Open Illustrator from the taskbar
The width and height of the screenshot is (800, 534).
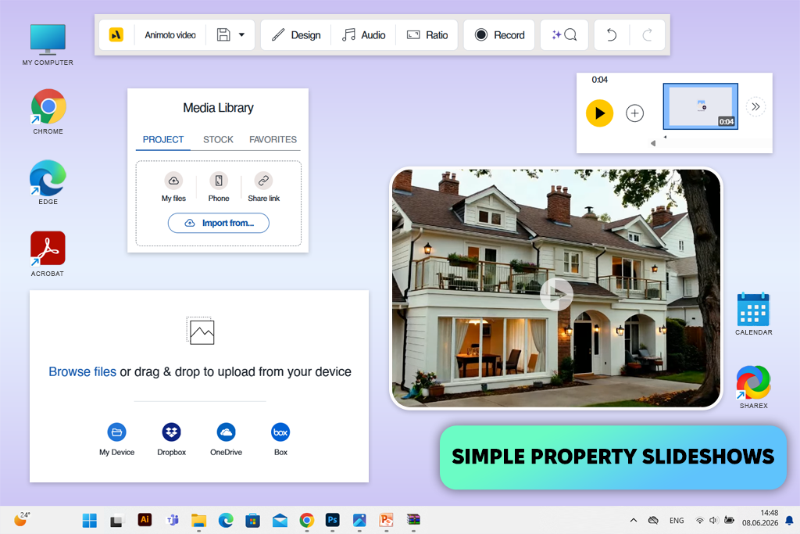point(145,520)
